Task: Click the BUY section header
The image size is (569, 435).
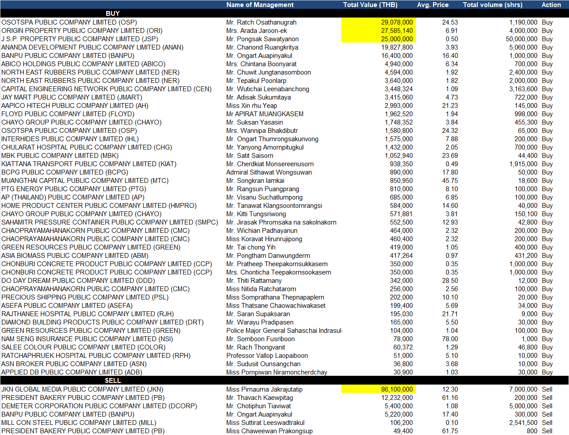Action: click(113, 14)
